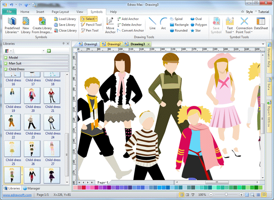274x200 pixels.
Task: Open the library search combo box dropdown
Action: pos(43,50)
